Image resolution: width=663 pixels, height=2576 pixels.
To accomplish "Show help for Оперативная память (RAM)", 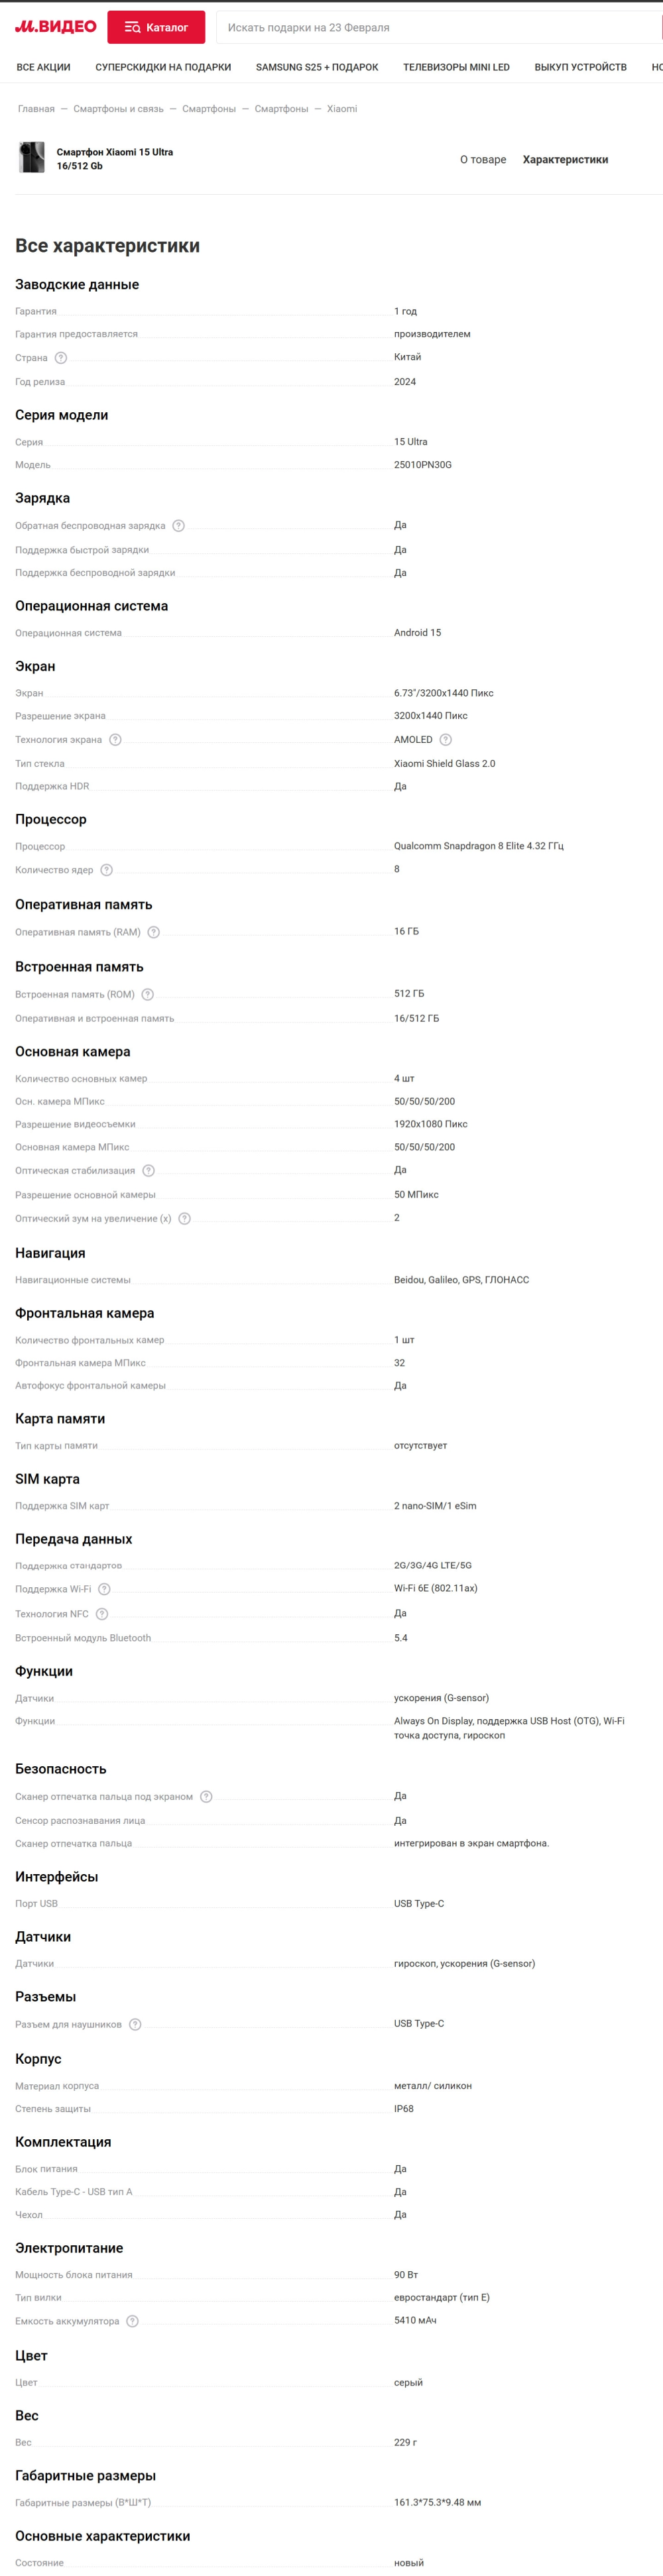I will coord(154,933).
